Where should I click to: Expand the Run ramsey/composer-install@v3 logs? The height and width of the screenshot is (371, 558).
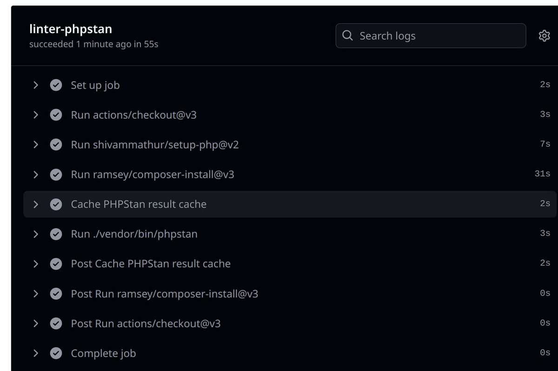click(x=36, y=174)
